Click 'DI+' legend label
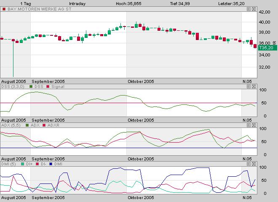 (x=29, y=164)
